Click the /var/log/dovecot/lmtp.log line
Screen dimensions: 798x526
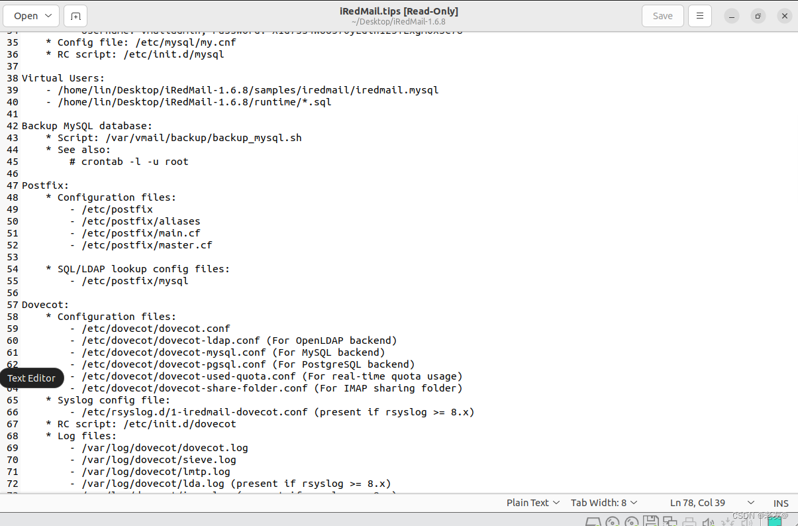tap(150, 472)
